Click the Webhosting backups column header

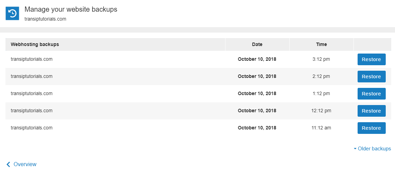(x=35, y=44)
